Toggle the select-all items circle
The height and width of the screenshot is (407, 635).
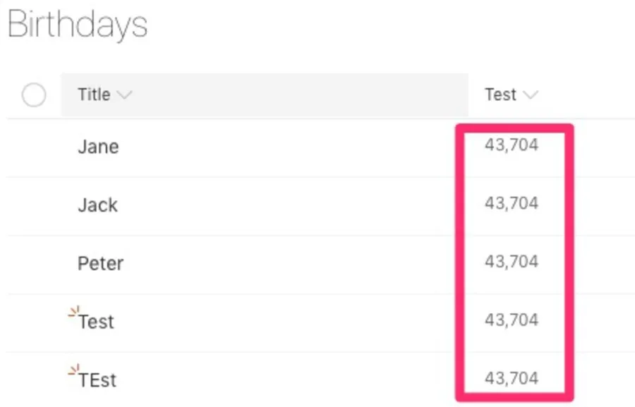click(x=34, y=95)
